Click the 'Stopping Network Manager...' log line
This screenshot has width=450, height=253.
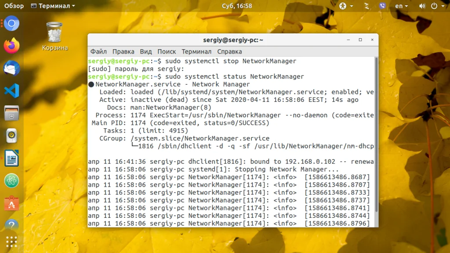coord(213,170)
